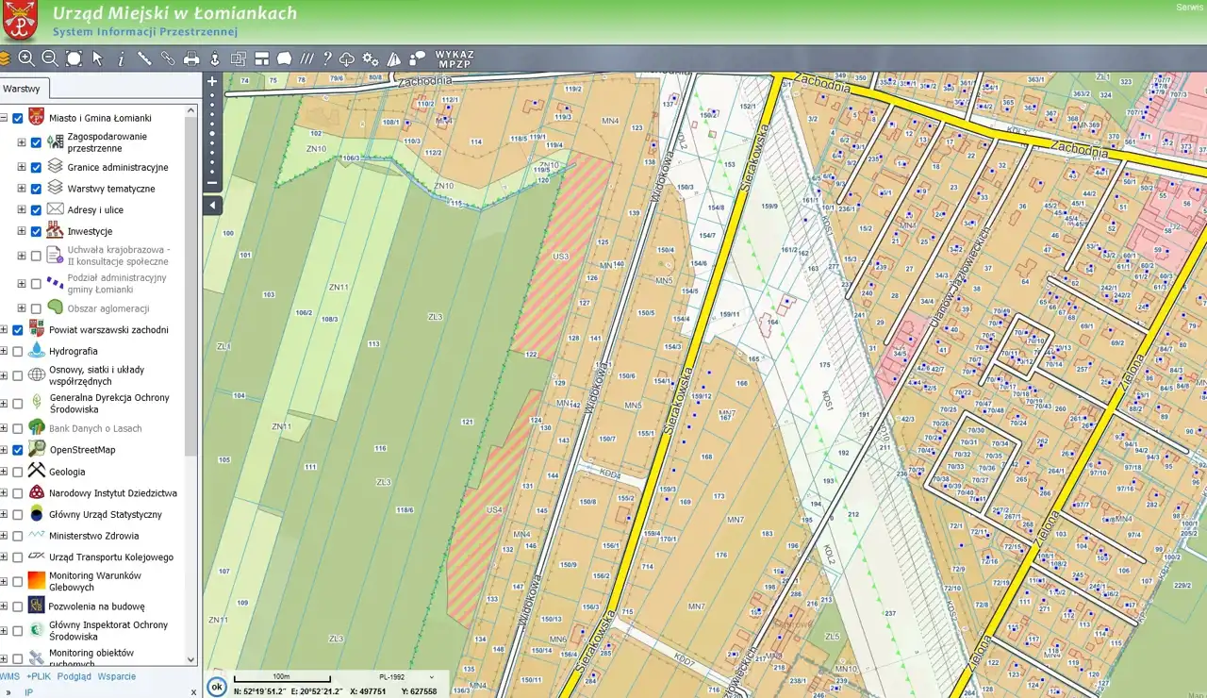Open the PL-1992 coordinate system dropdown
Viewport: 1207px width, 698px height.
pyautogui.click(x=407, y=677)
